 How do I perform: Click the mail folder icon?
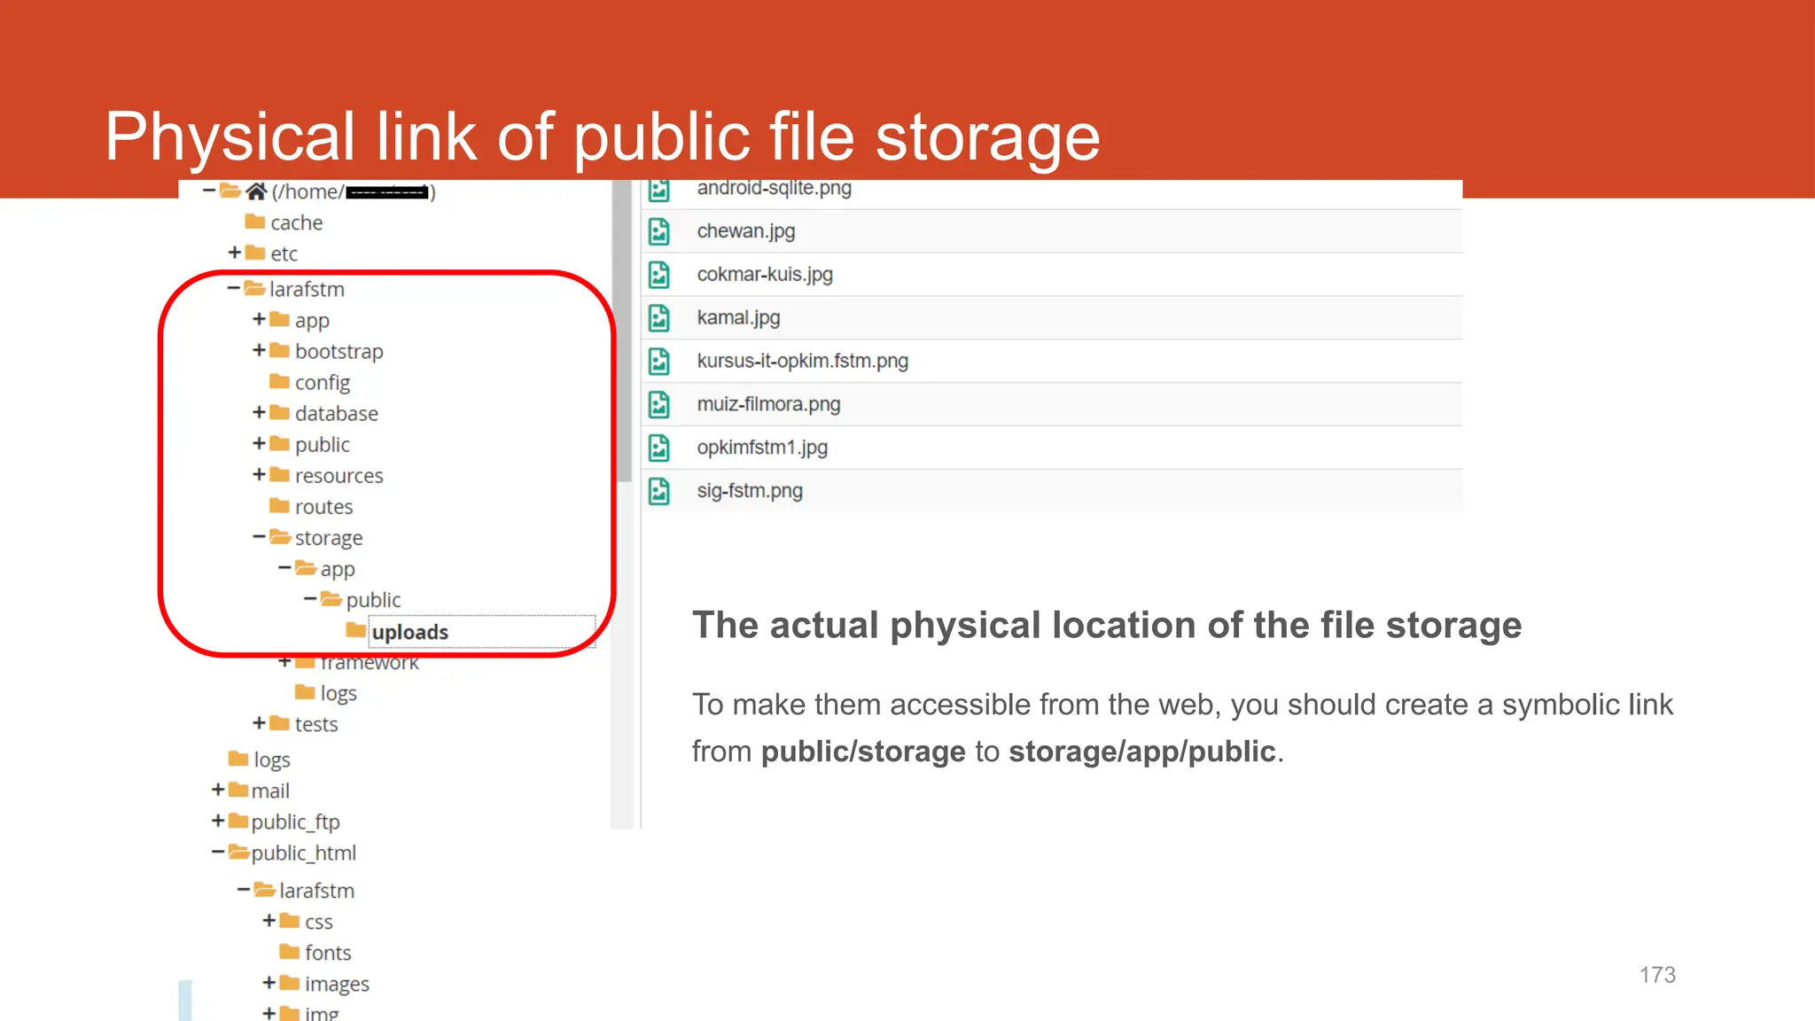point(238,790)
